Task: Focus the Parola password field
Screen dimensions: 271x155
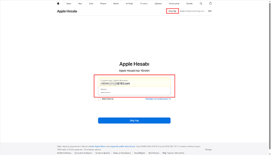Action: (x=134, y=91)
